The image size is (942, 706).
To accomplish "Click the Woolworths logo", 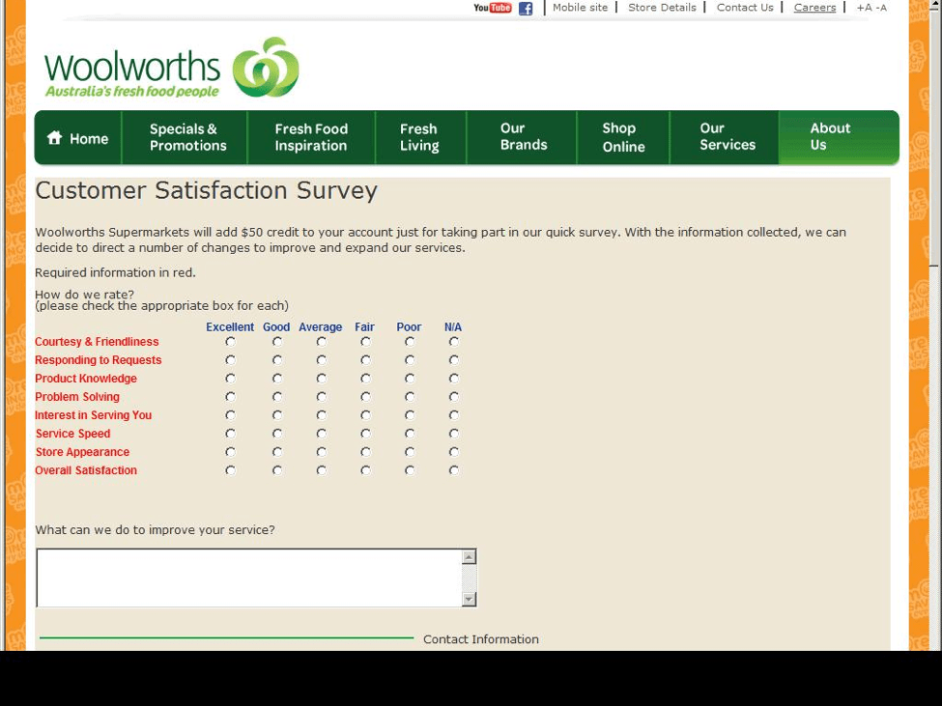I will tap(171, 68).
